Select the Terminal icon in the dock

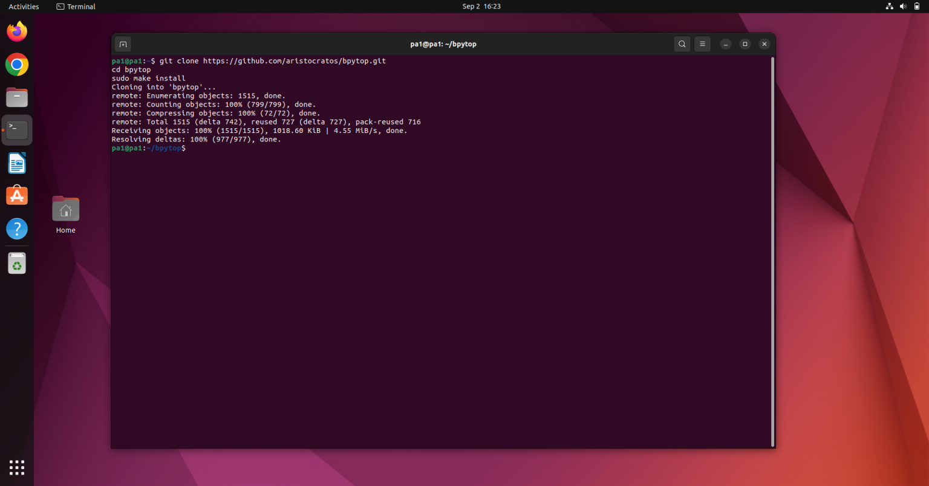pyautogui.click(x=16, y=129)
